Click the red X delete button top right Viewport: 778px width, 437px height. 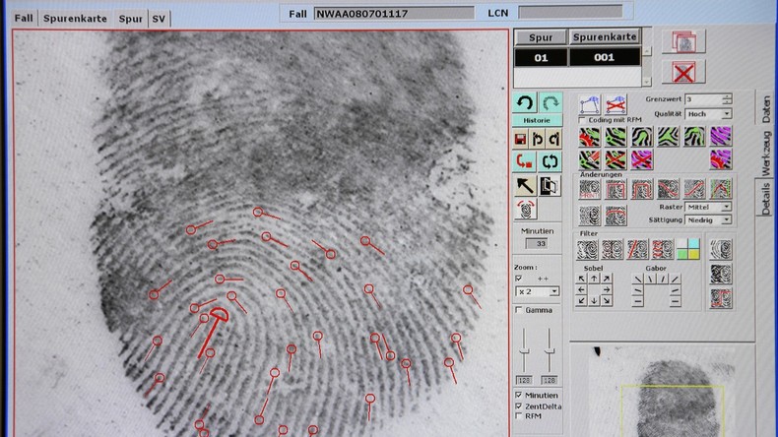[x=683, y=73]
